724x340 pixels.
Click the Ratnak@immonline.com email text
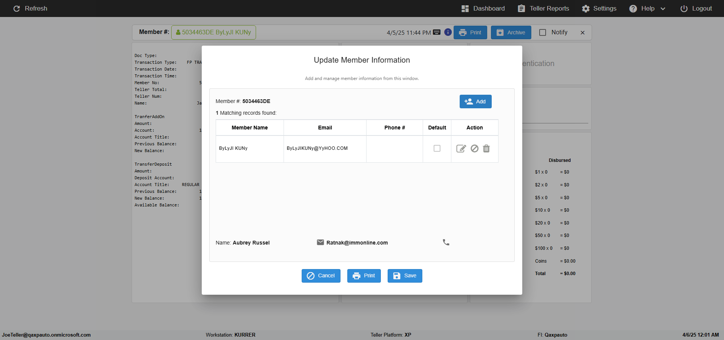click(x=357, y=243)
